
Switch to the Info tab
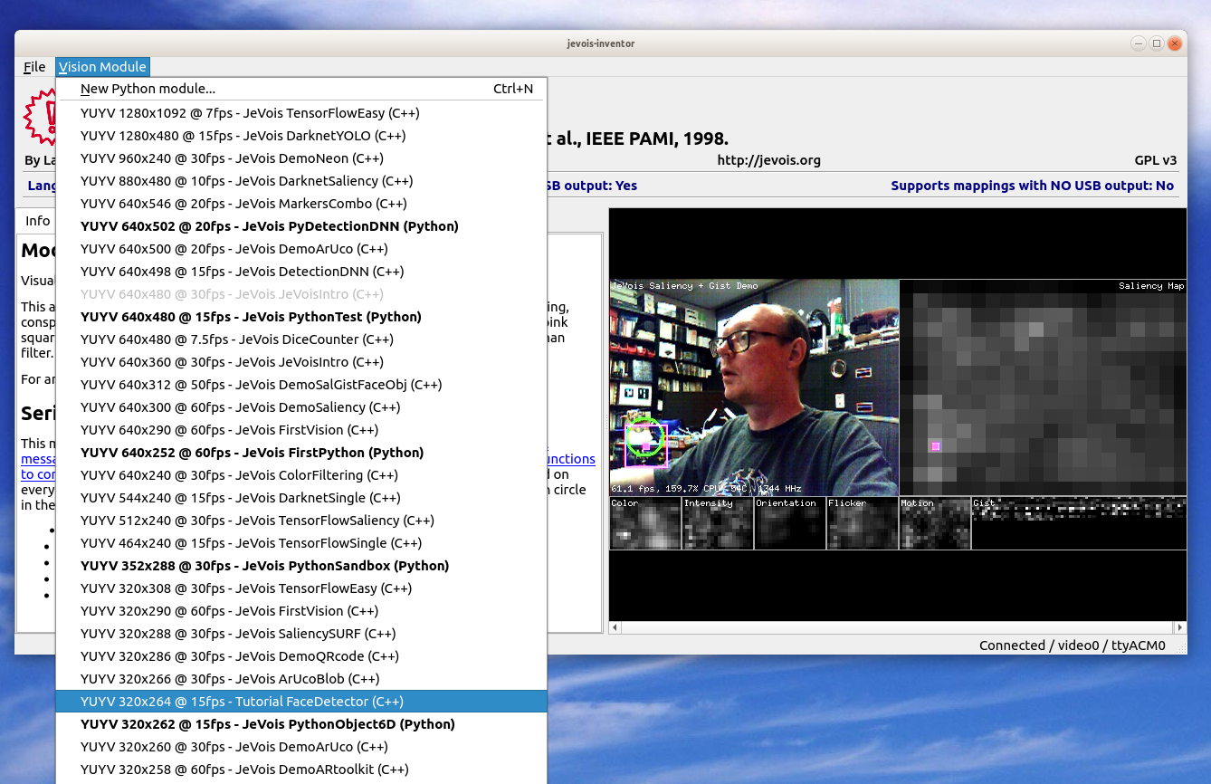37,221
